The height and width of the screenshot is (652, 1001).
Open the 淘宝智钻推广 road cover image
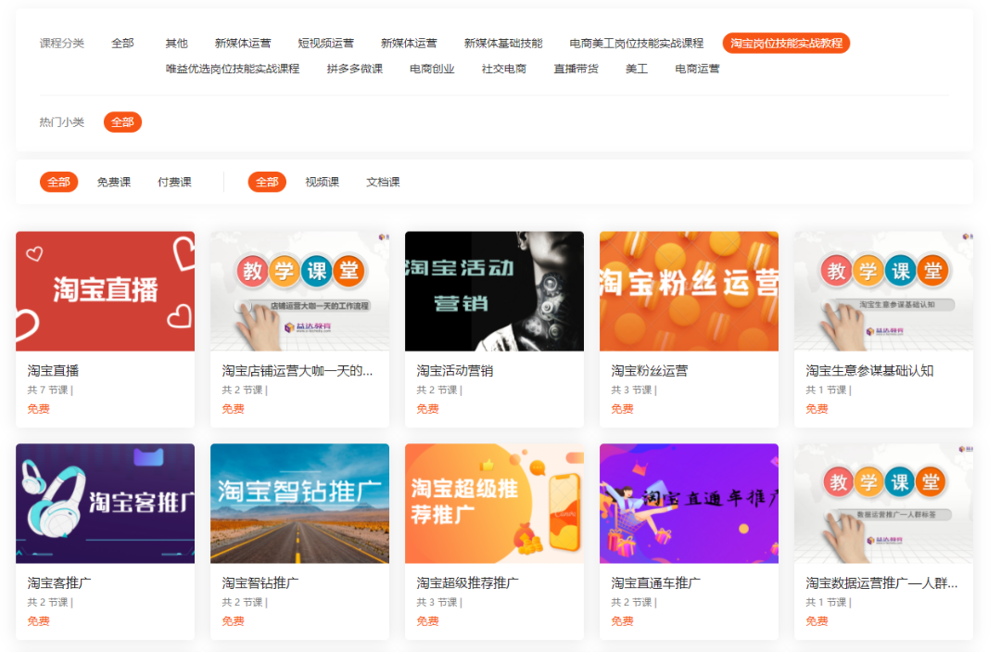coord(299,504)
